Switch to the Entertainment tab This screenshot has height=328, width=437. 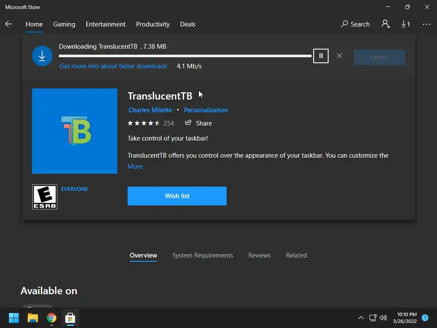[x=106, y=24]
